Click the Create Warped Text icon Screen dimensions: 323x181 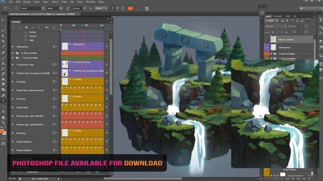tap(138, 9)
